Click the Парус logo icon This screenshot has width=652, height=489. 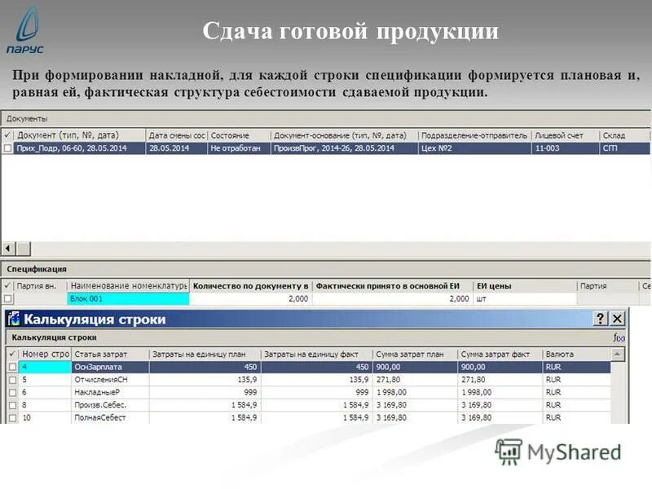click(x=27, y=24)
